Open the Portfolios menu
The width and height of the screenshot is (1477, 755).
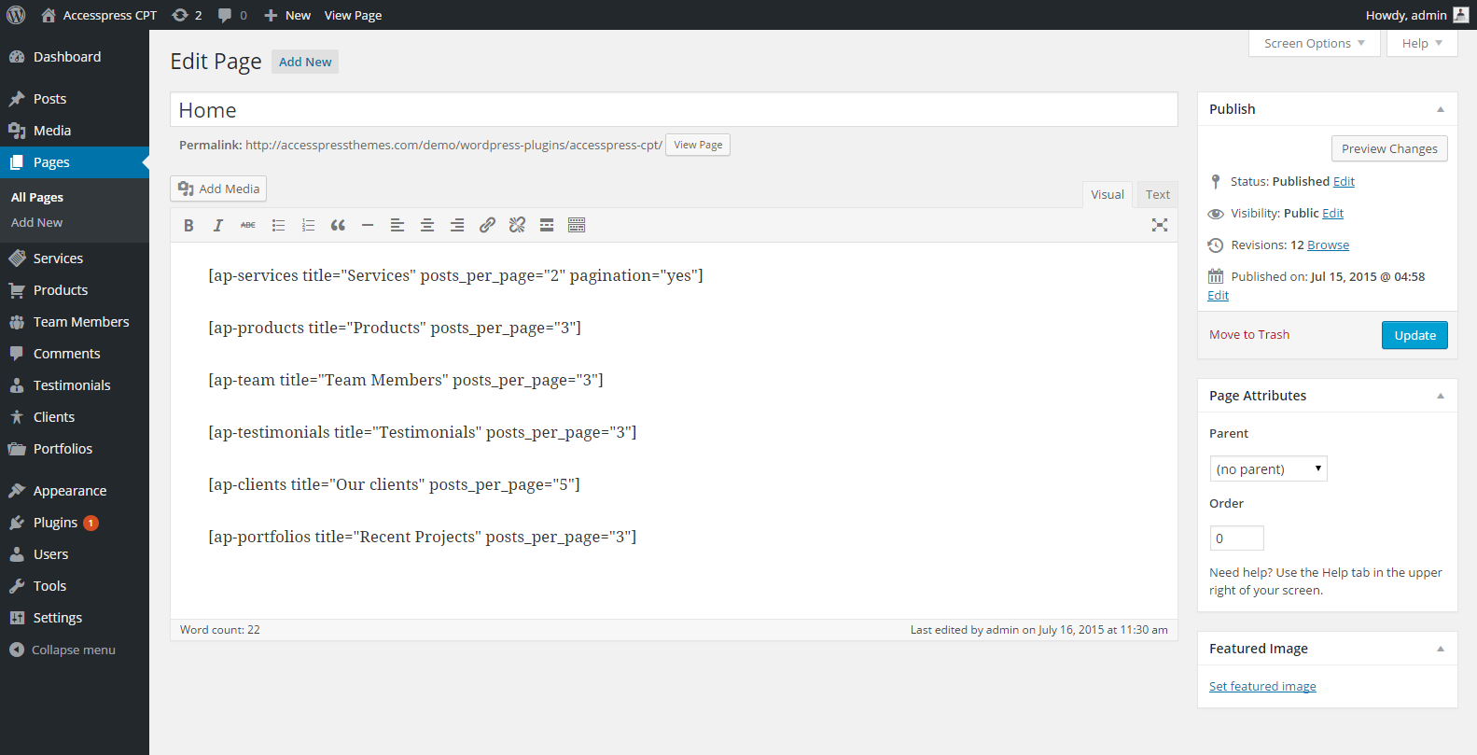point(75,449)
